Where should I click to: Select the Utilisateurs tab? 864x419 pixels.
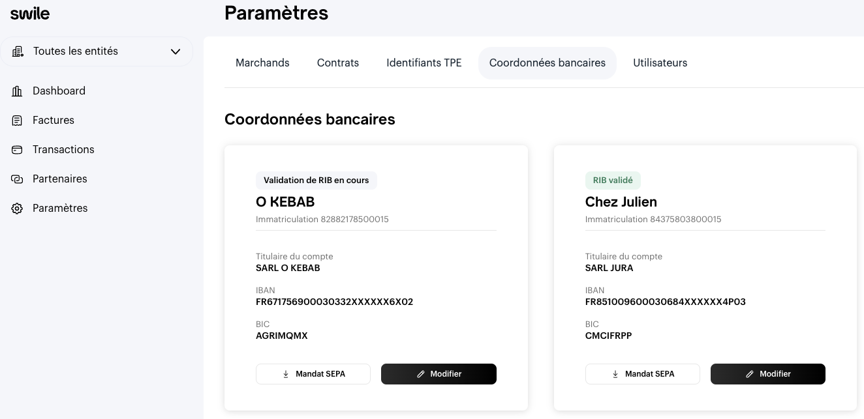coord(660,63)
